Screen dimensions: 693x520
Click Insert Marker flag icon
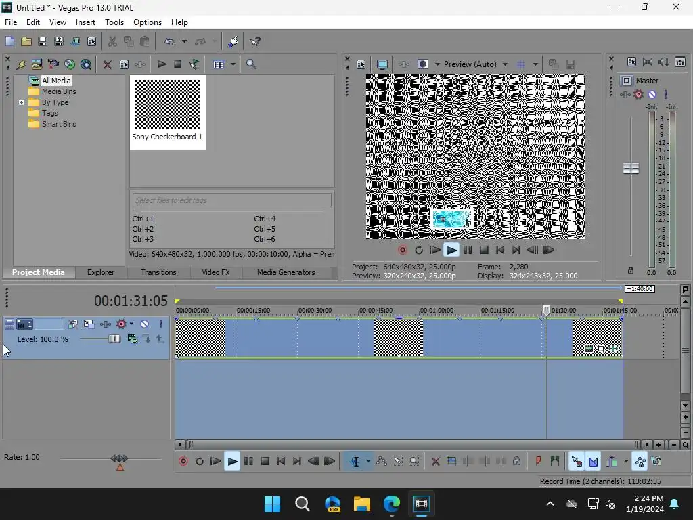(538, 461)
